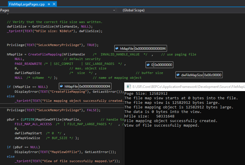Click the 'Verify that the correct file size' comment
Image resolution: width=245 pixels, height=165 pixels.
pos(55,22)
